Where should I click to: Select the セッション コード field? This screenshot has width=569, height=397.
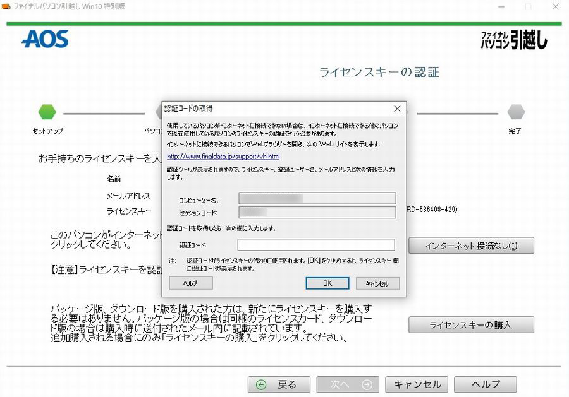317,213
